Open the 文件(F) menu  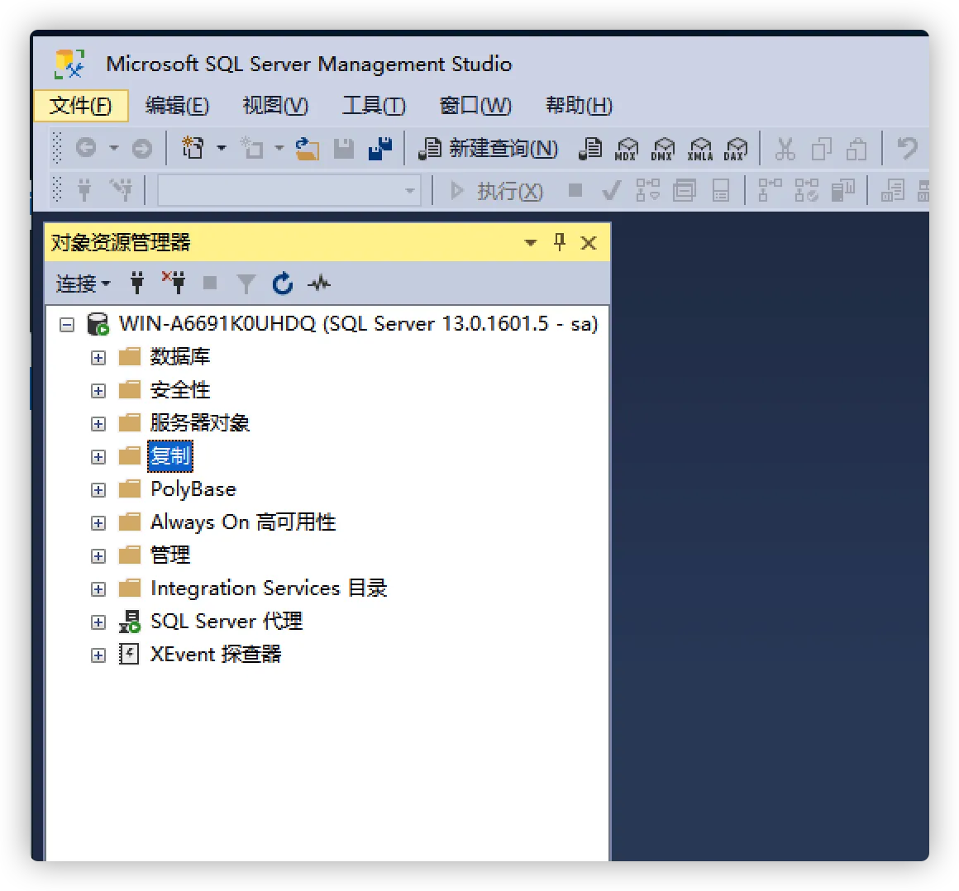80,106
